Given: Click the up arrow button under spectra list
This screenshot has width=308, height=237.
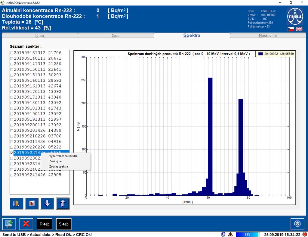Looking at the screenshot, I should pyautogui.click(x=63, y=204).
